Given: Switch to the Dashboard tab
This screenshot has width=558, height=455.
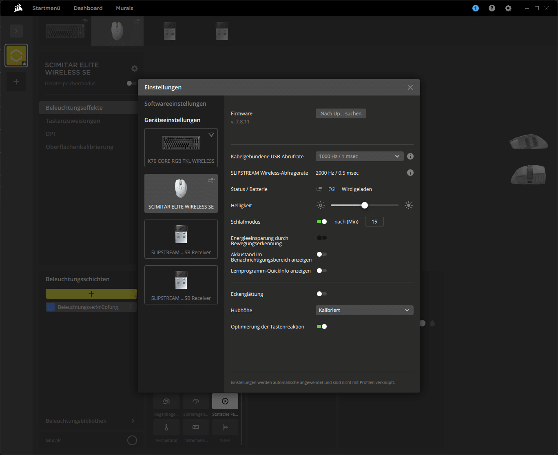Looking at the screenshot, I should pos(88,8).
